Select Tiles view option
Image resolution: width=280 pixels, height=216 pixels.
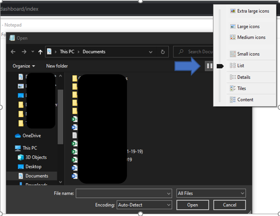(238, 88)
